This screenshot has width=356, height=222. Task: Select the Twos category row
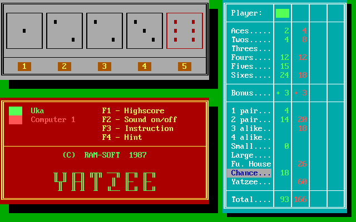[x=251, y=39]
